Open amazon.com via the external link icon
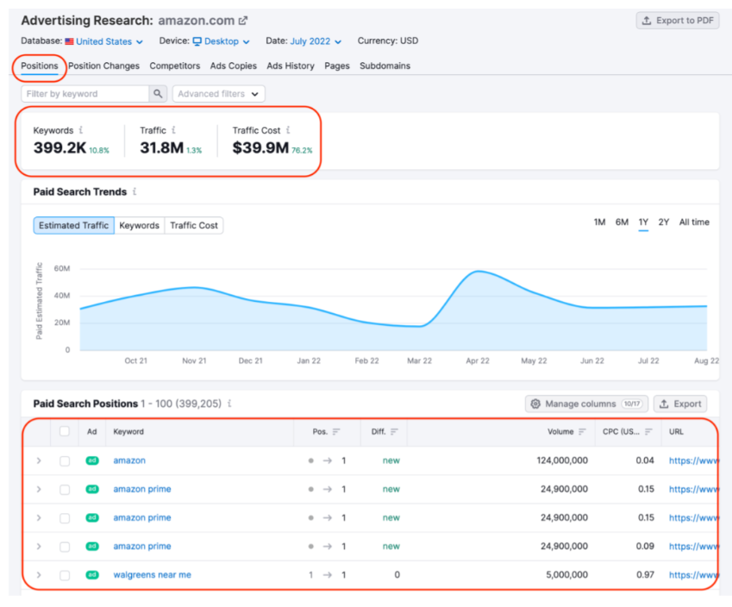The height and width of the screenshot is (607, 732). click(x=243, y=21)
